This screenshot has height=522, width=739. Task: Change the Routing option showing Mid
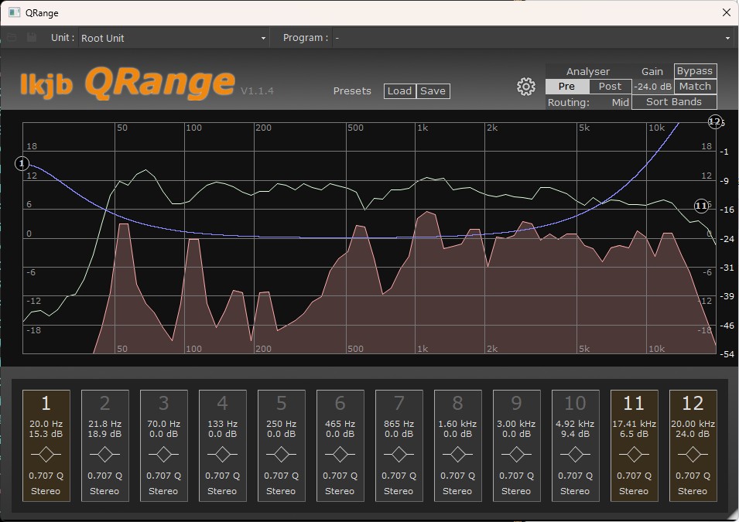620,102
